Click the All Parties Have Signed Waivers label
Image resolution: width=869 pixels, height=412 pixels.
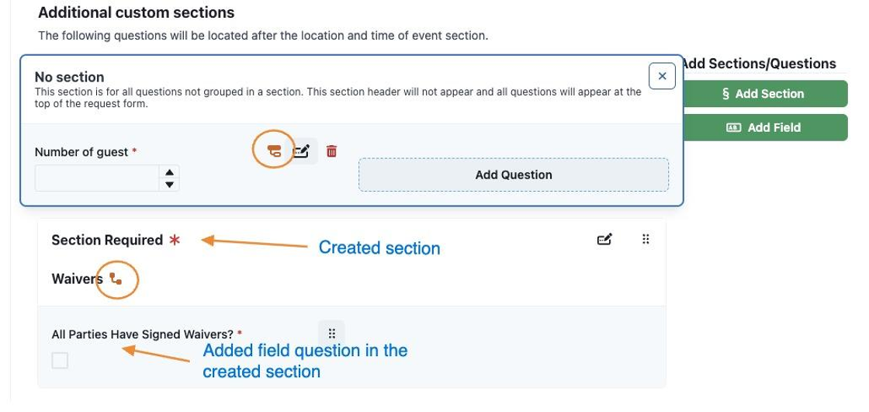coord(143,334)
